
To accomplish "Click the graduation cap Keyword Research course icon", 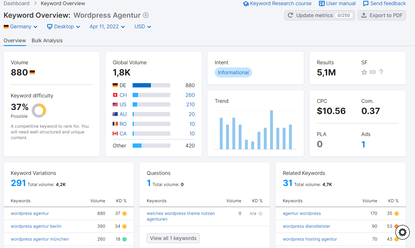I will click(246, 4).
